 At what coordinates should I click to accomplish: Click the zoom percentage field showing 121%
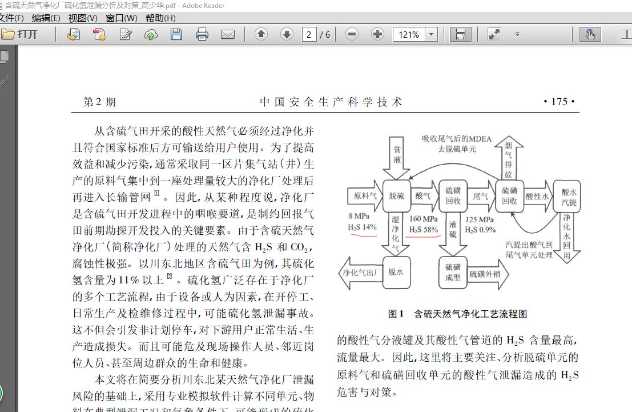(409, 34)
